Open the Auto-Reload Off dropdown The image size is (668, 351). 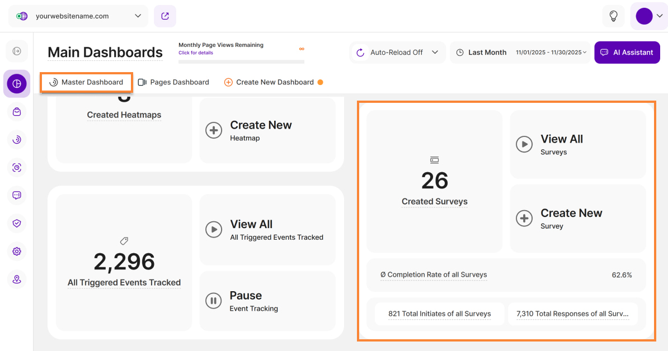pos(398,53)
